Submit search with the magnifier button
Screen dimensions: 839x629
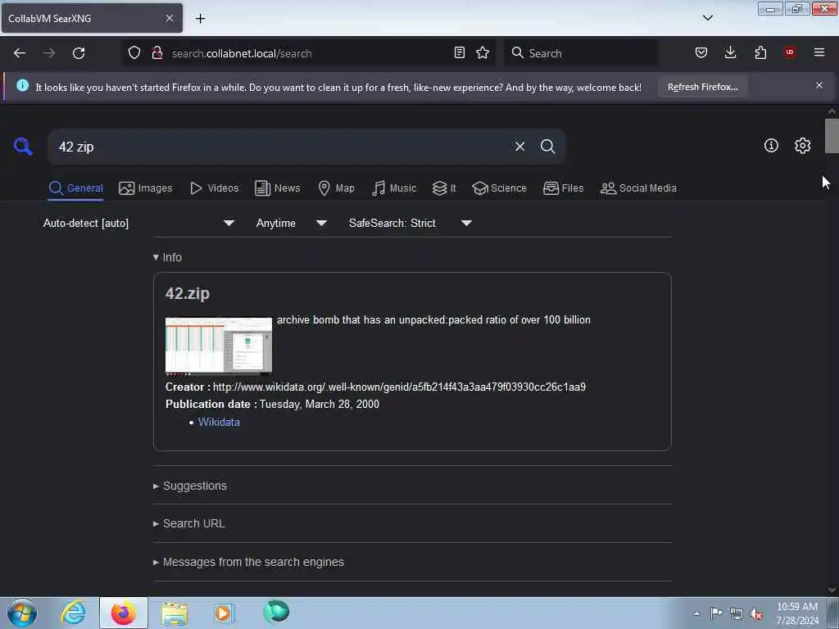(x=547, y=146)
